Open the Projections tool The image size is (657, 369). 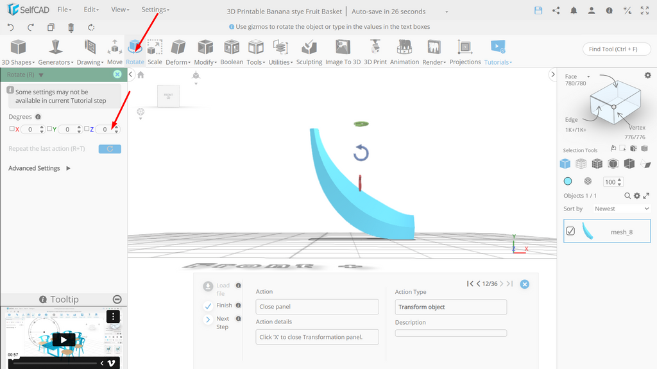pos(465,52)
